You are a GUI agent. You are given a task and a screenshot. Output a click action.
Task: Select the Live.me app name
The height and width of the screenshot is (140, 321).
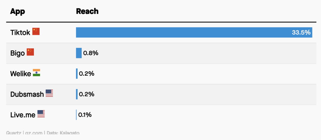tap(23, 115)
